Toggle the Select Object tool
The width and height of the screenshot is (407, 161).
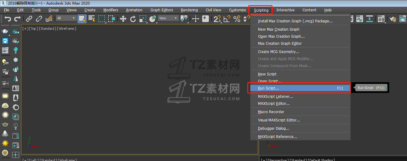click(82, 19)
